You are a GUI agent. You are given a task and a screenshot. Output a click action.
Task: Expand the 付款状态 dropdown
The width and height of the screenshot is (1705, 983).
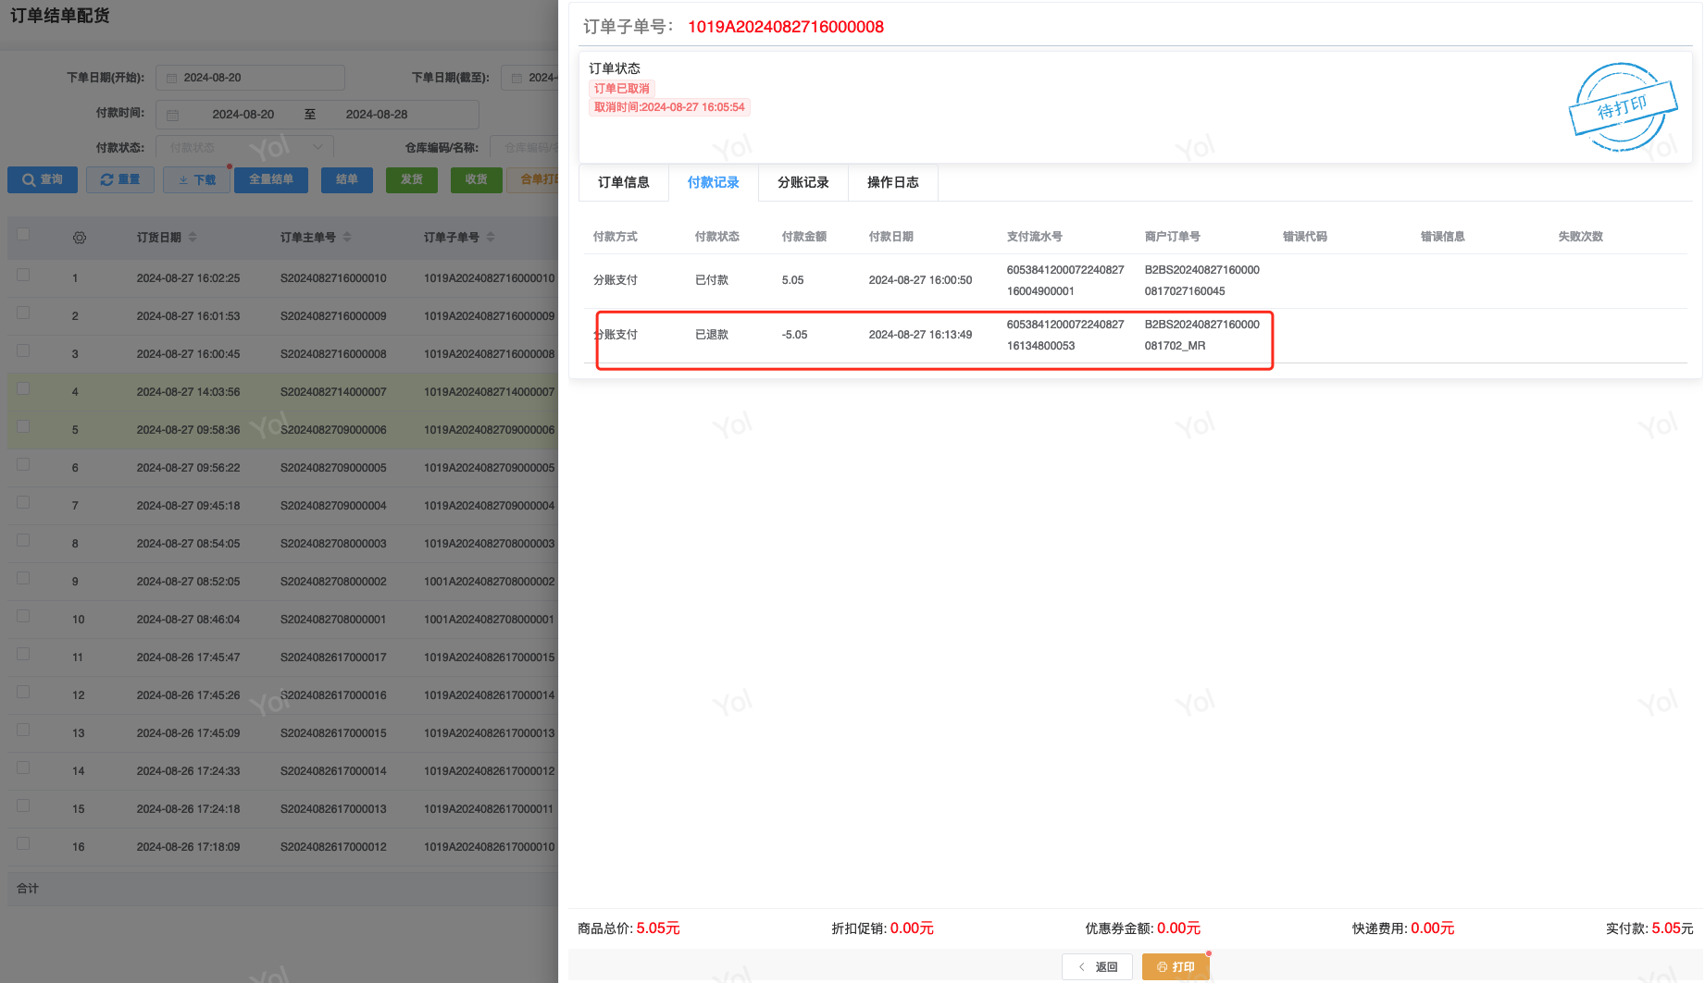pyautogui.click(x=317, y=147)
